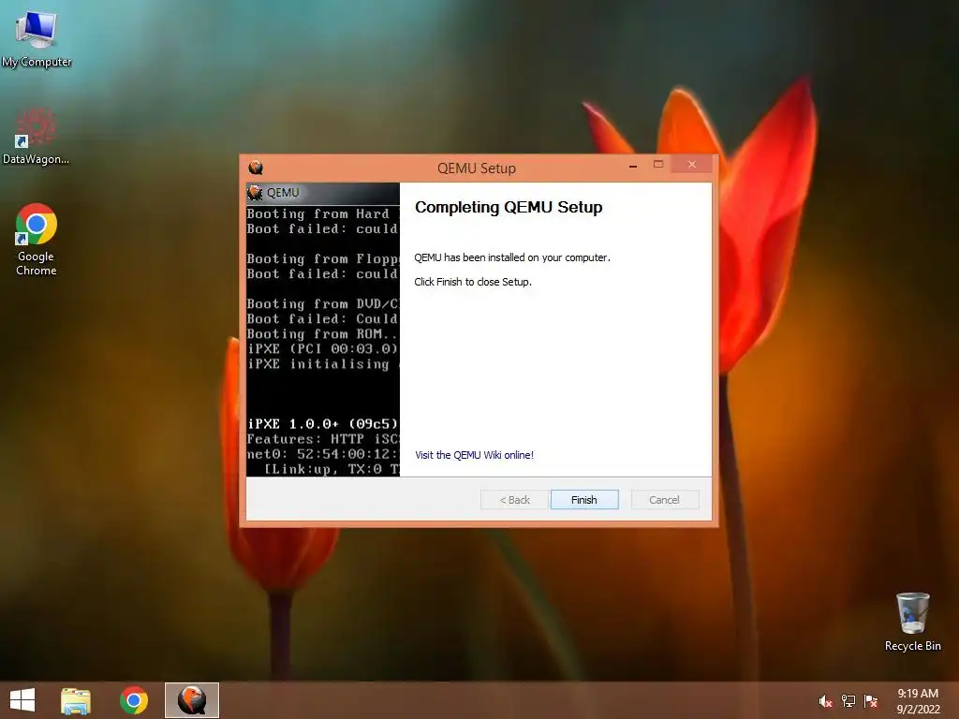Click the QEMU boot console image
The width and height of the screenshot is (959, 719).
tap(323, 330)
